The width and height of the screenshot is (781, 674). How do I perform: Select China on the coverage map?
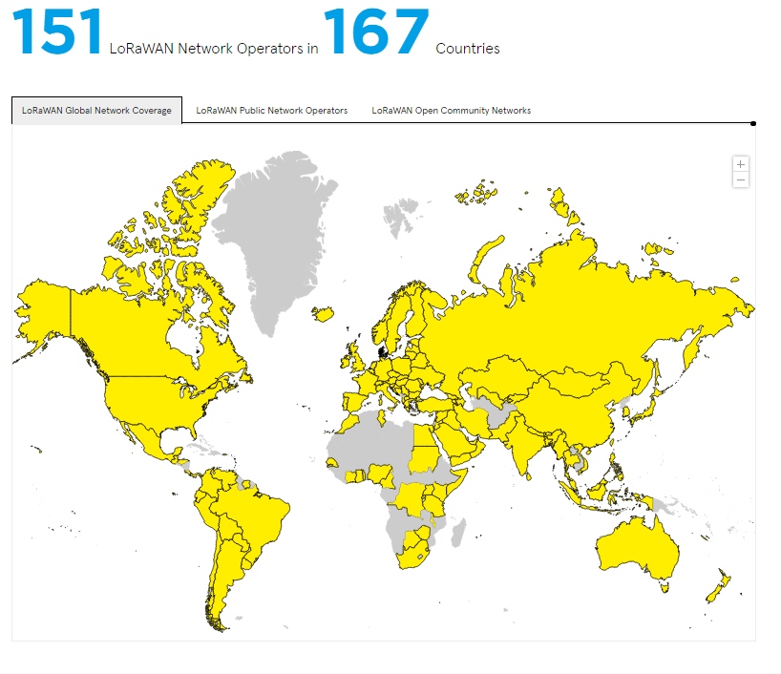pyautogui.click(x=573, y=409)
